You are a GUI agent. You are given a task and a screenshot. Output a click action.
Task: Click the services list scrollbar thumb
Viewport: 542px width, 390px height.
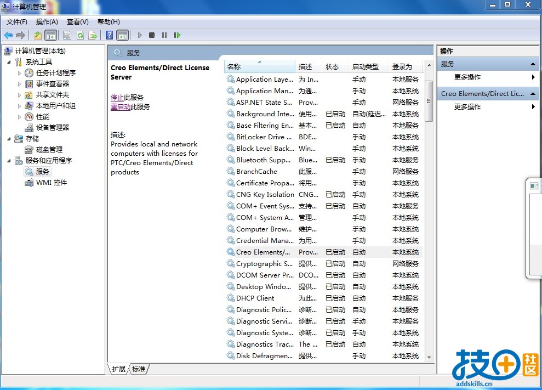(429, 101)
